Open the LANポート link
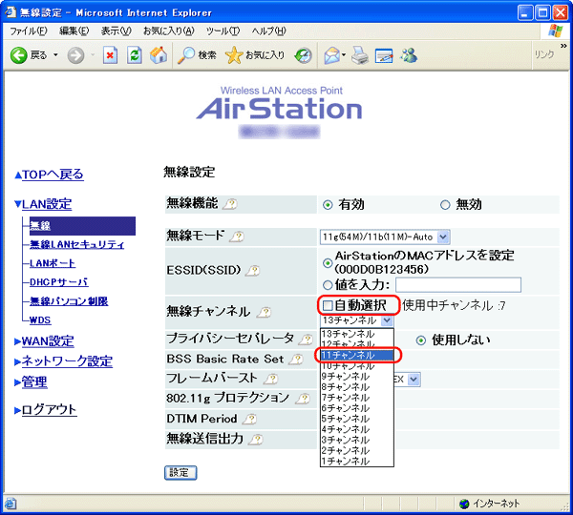 tap(53, 263)
